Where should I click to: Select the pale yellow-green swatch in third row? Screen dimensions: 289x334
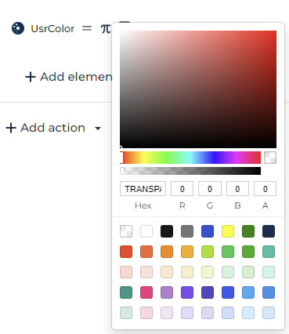tap(208, 272)
